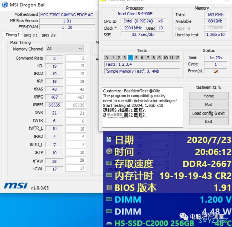
Task: Click the blue tRTP value 10
Action: click(x=54, y=153)
